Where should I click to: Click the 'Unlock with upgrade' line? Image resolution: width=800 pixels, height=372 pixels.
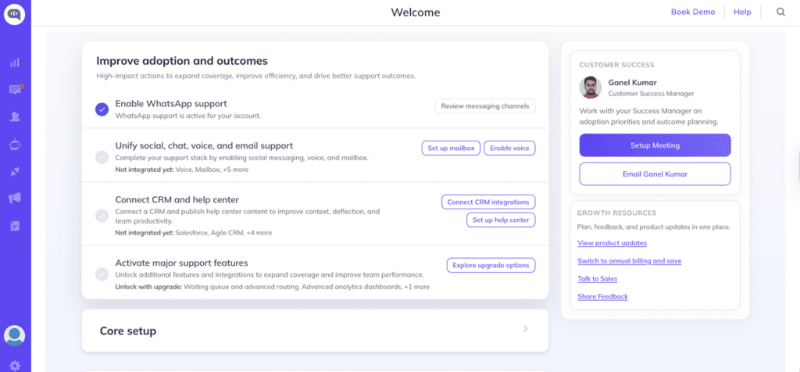[x=273, y=287]
